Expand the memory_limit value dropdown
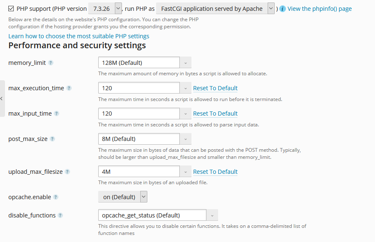This screenshot has width=375, height=242. point(186,63)
